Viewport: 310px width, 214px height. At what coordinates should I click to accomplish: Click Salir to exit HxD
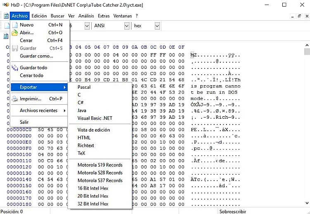tap(39, 122)
